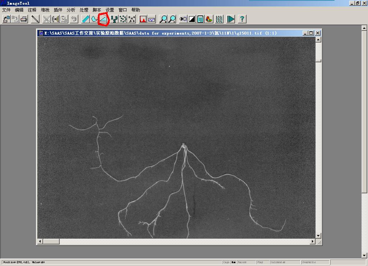This screenshot has height=266, width=368.
Task: Open the 文件 menu
Action: tap(6, 10)
